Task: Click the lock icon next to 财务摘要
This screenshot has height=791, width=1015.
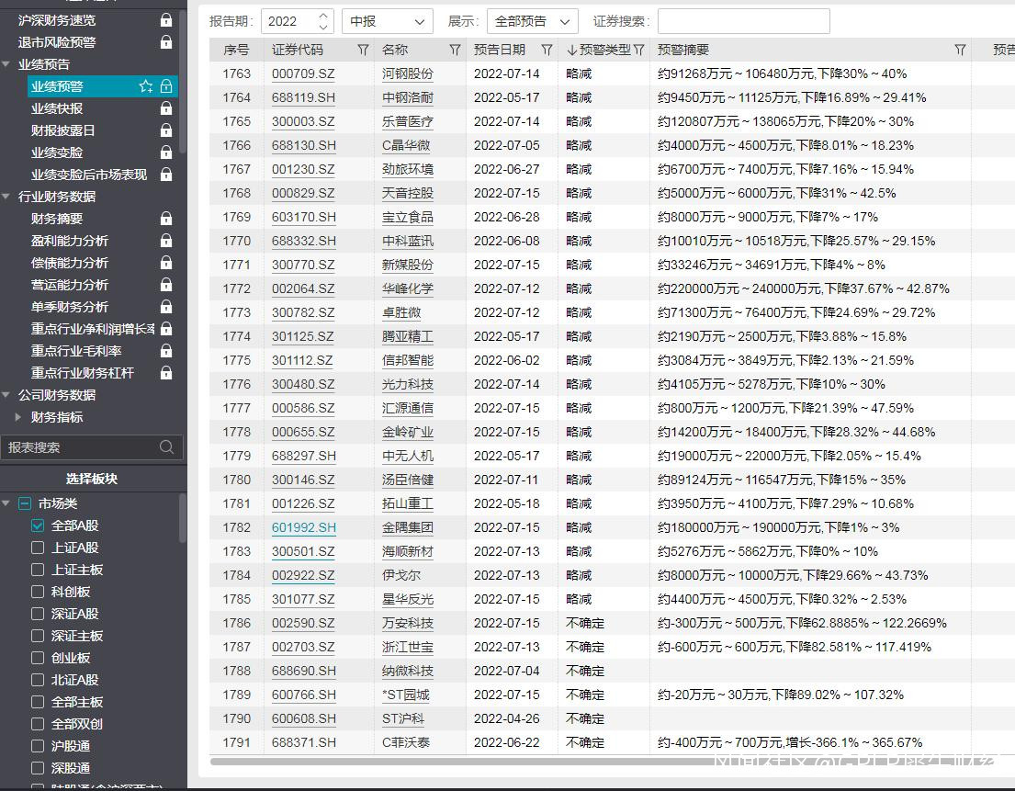Action: (166, 219)
